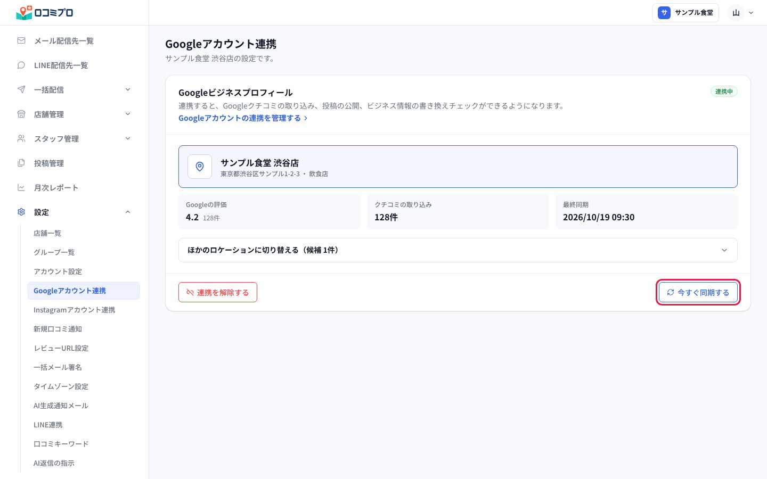Click the people icon for スタッフ管理
The width and height of the screenshot is (767, 479).
pyautogui.click(x=21, y=138)
